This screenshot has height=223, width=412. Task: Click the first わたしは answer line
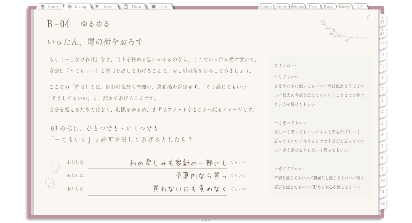158,163
